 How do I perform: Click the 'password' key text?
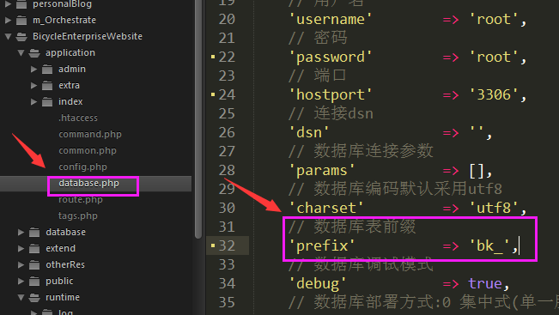(x=330, y=57)
